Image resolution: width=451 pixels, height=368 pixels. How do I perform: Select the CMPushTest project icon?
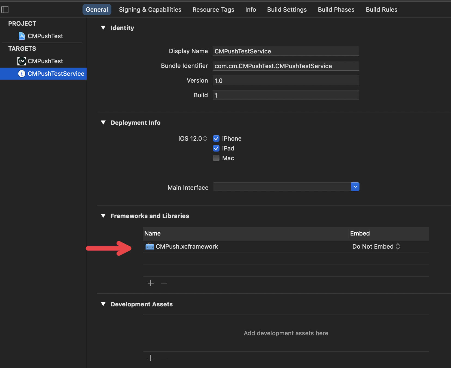22,36
